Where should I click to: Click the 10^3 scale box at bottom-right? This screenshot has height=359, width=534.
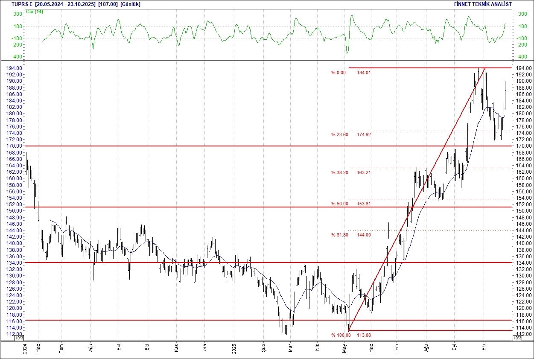click(516, 338)
